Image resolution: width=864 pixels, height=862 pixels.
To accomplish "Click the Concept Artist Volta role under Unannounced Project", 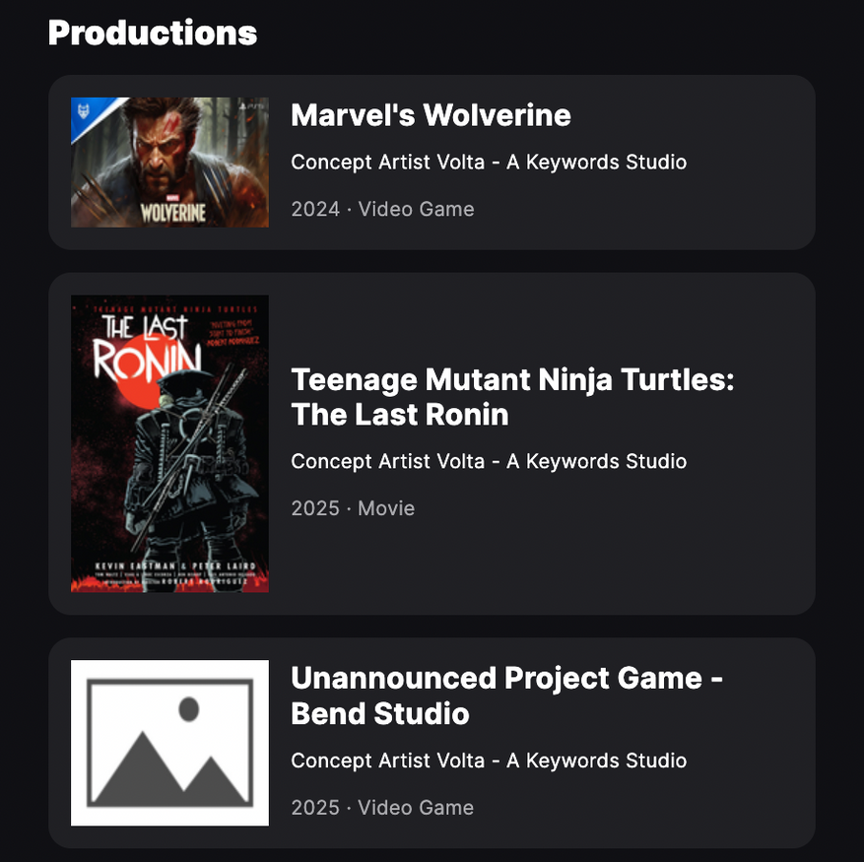I will point(489,761).
